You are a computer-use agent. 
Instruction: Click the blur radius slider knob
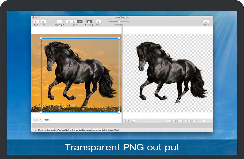[x=204, y=121]
